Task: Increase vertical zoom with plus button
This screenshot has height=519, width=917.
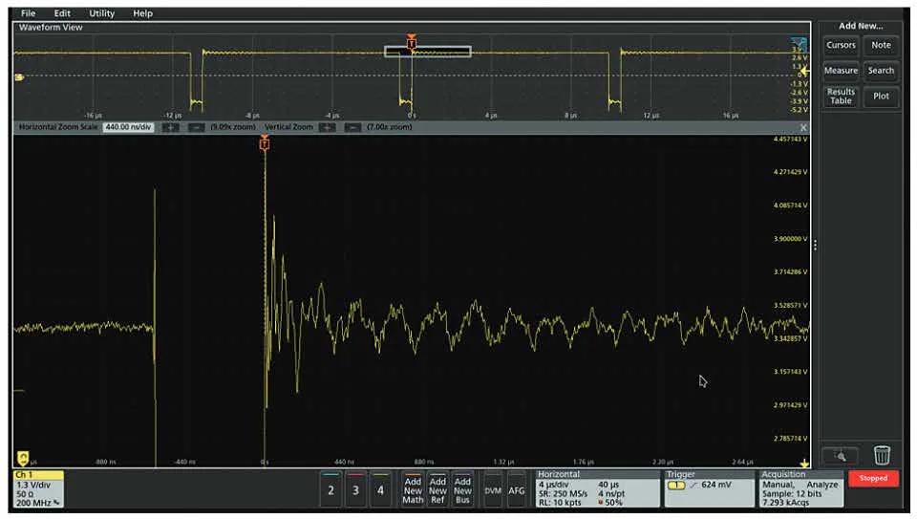Action: tap(328, 127)
